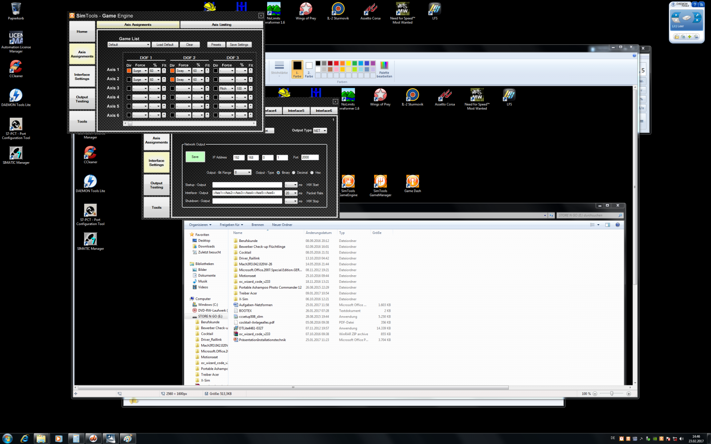The width and height of the screenshot is (711, 444).
Task: Launch LFS from the top desktop row
Action: tap(435, 11)
